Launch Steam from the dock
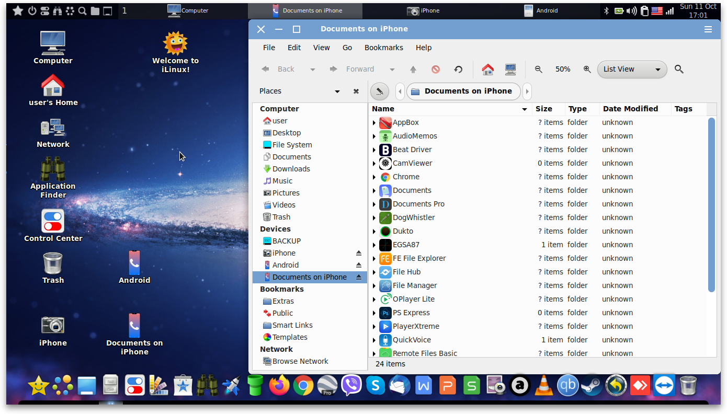The height and width of the screenshot is (414, 727). (592, 386)
